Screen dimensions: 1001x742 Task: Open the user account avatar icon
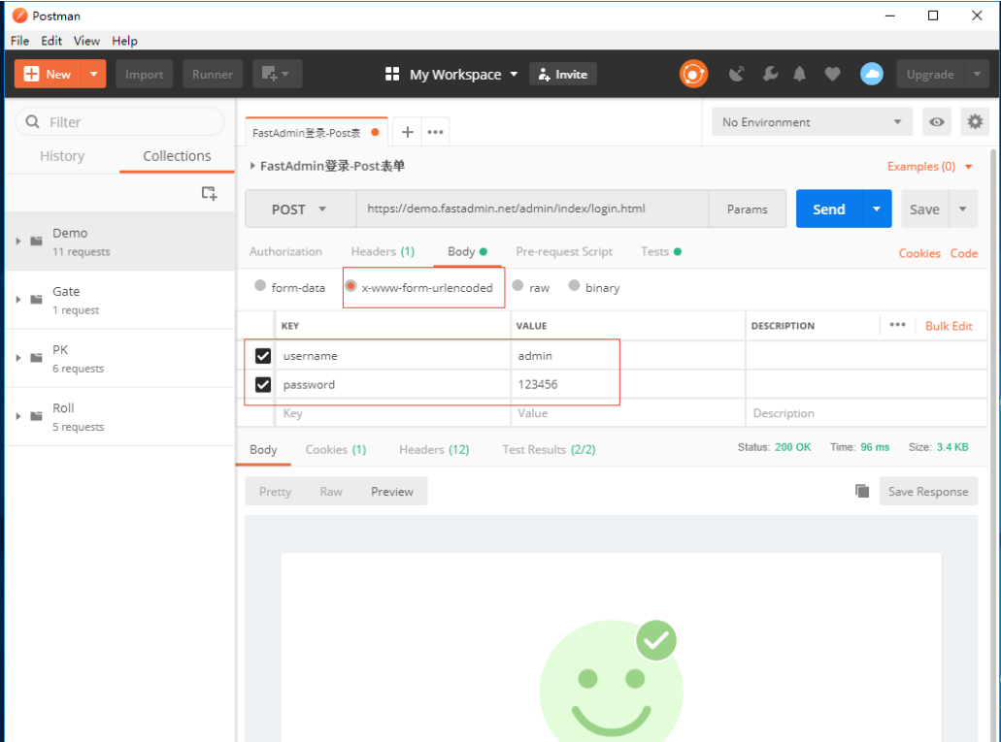(x=872, y=74)
